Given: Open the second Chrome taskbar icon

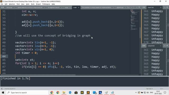Looking at the screenshot, I should 58,93.
